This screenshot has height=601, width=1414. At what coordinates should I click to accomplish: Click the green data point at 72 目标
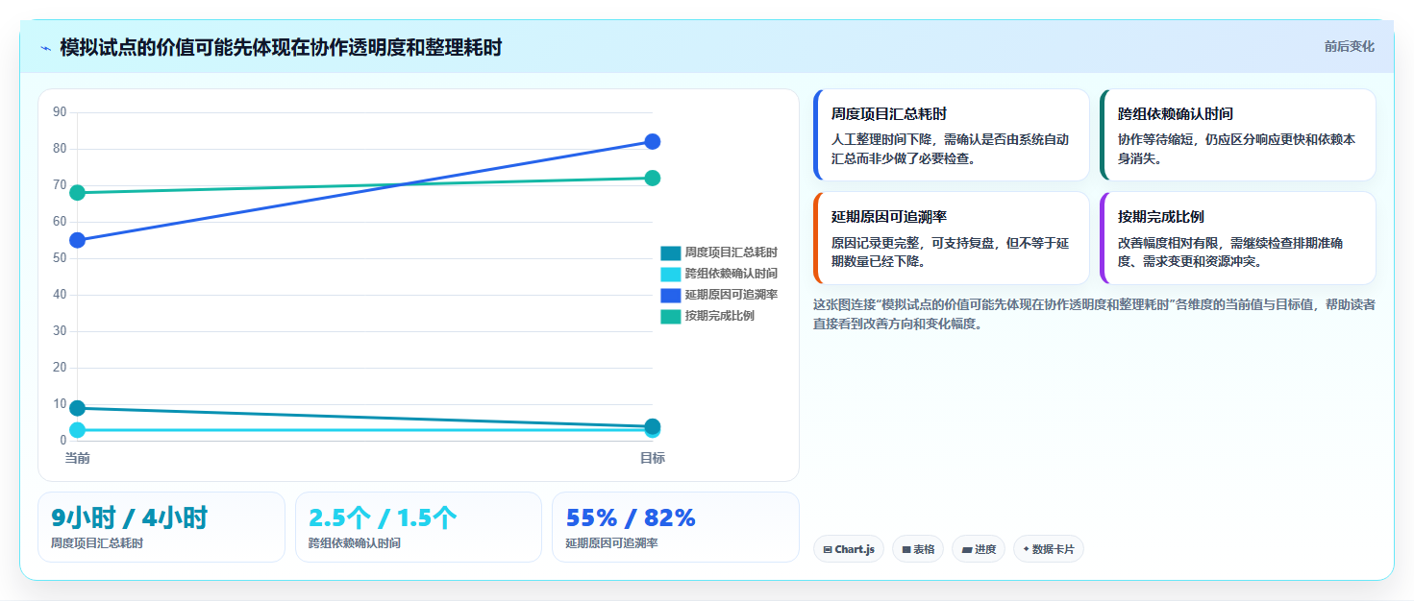coord(652,178)
